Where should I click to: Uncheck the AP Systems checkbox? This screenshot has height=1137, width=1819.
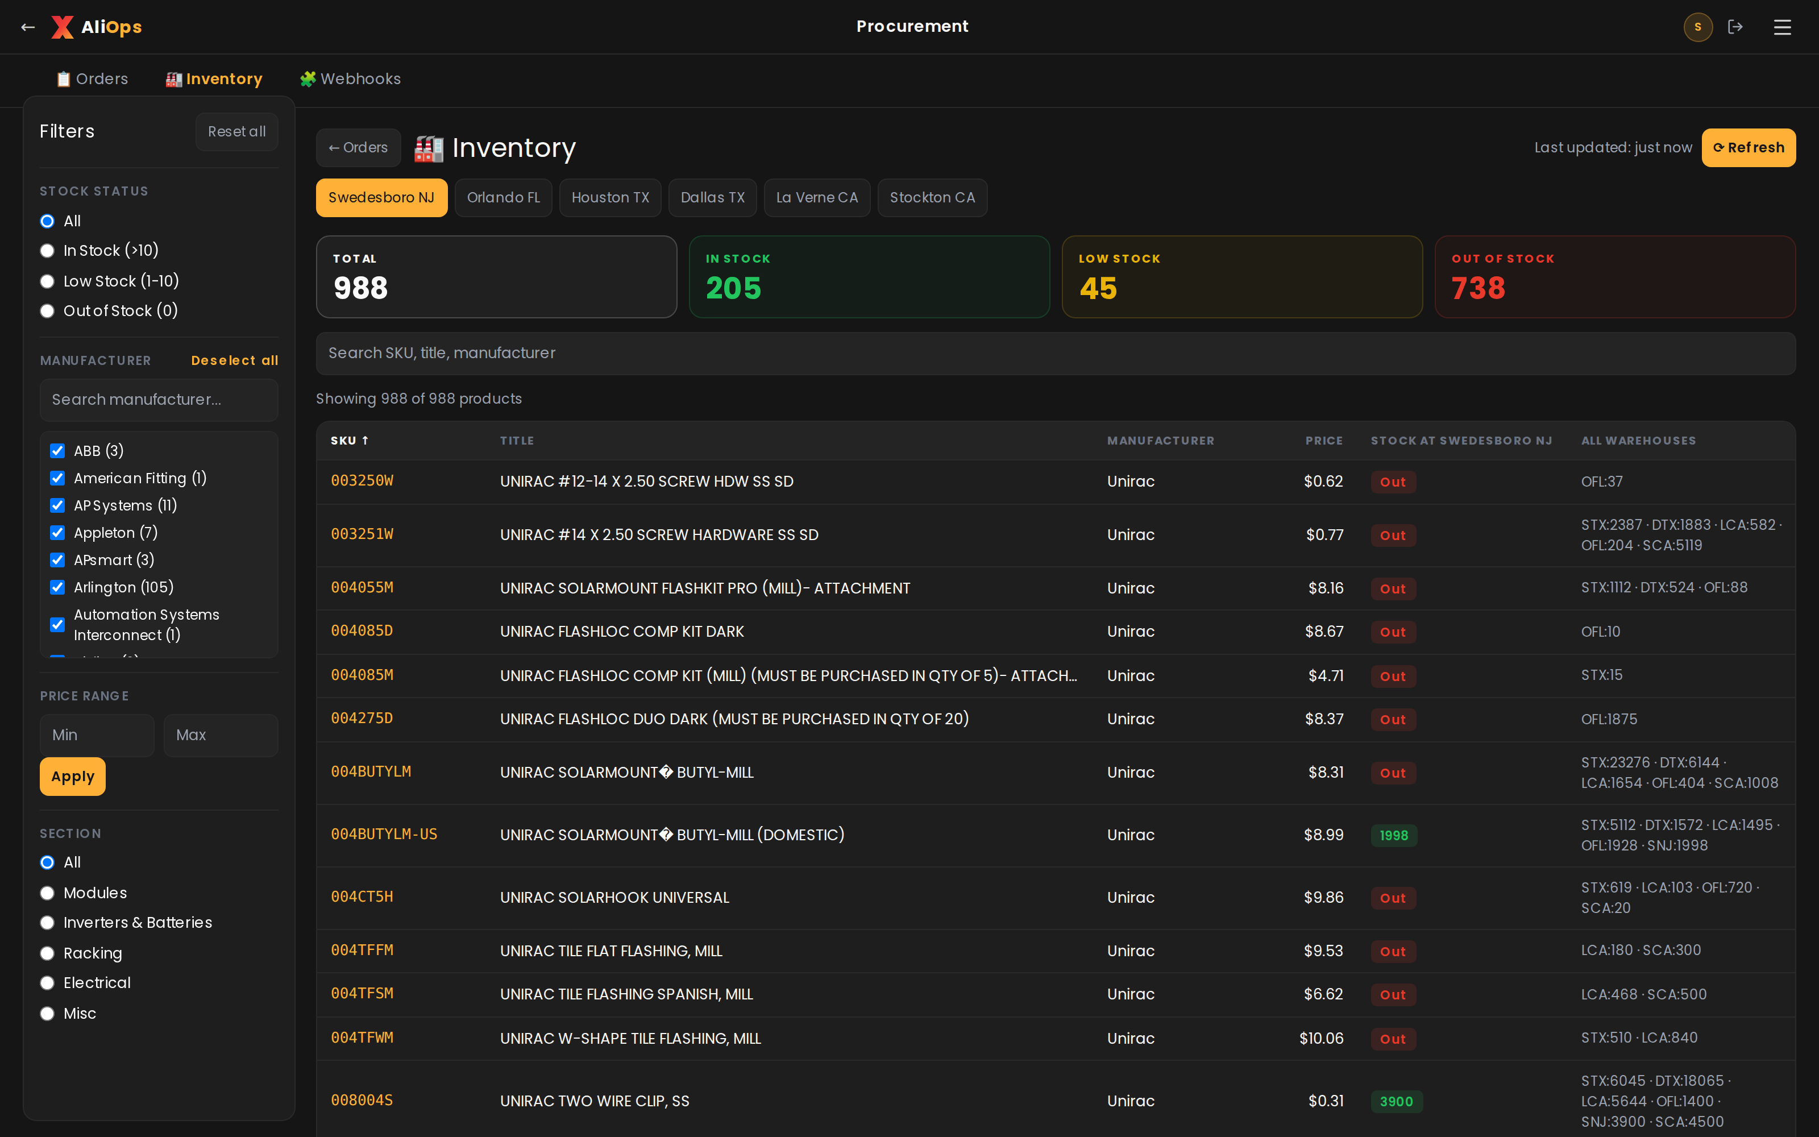(x=57, y=505)
